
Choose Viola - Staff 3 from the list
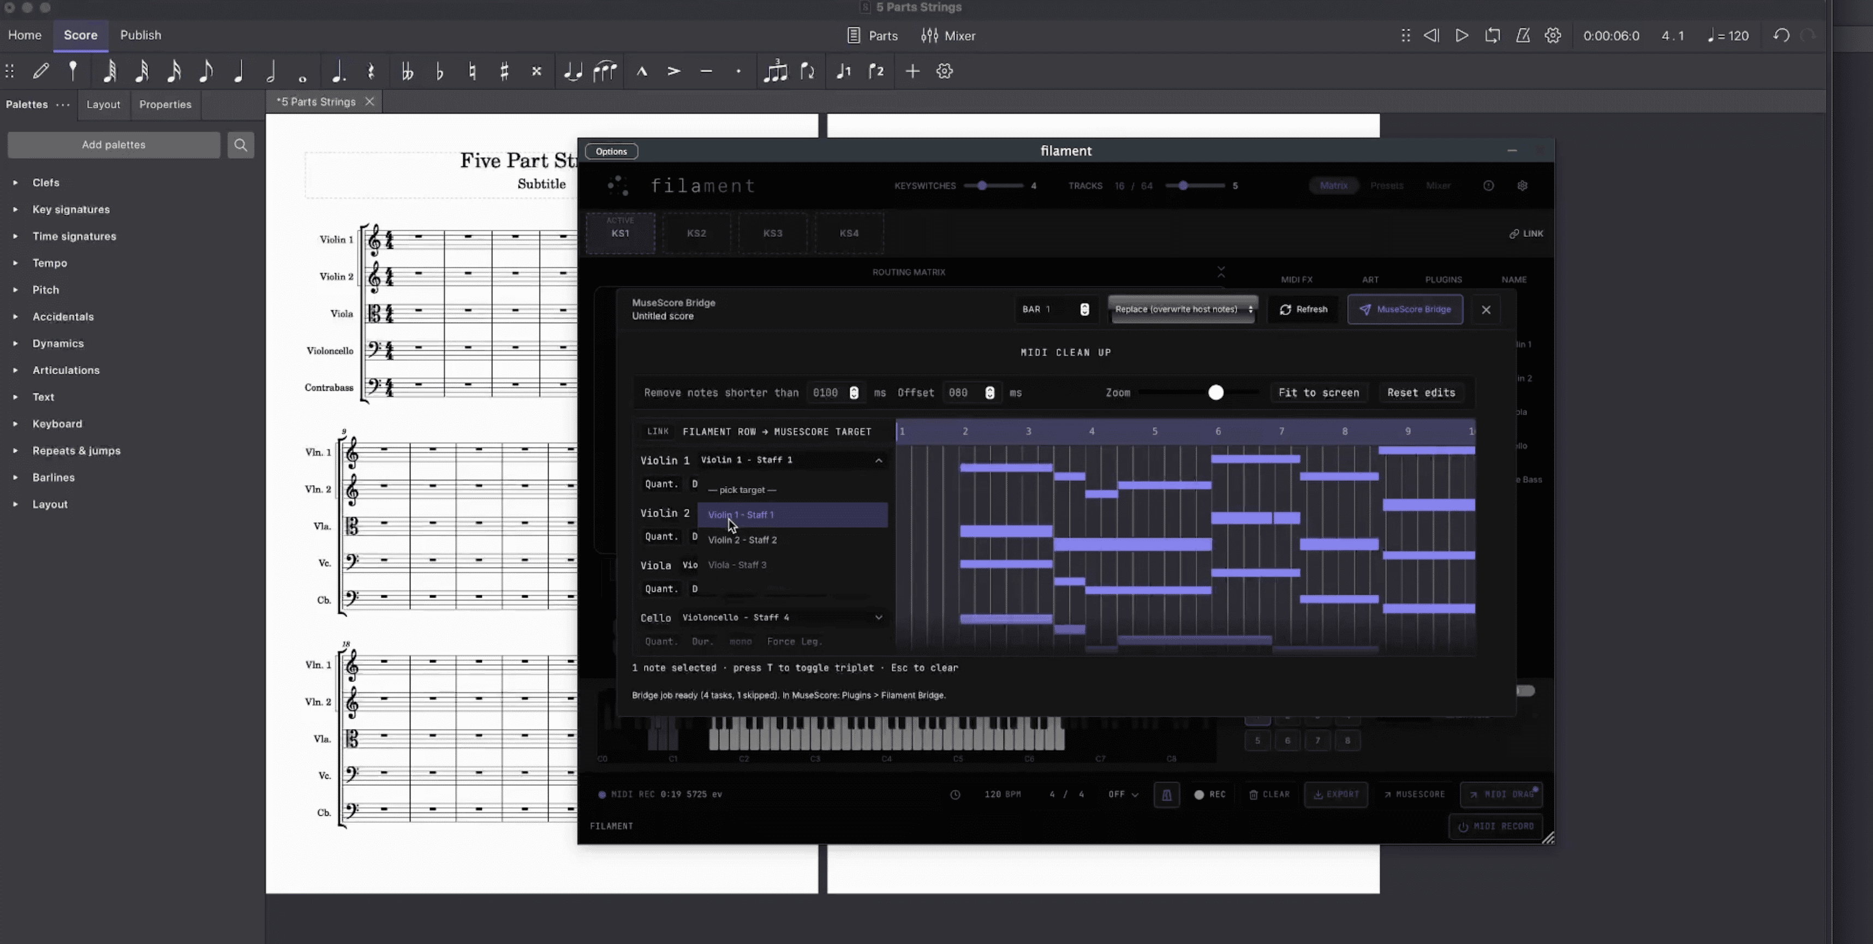pyautogui.click(x=792, y=565)
